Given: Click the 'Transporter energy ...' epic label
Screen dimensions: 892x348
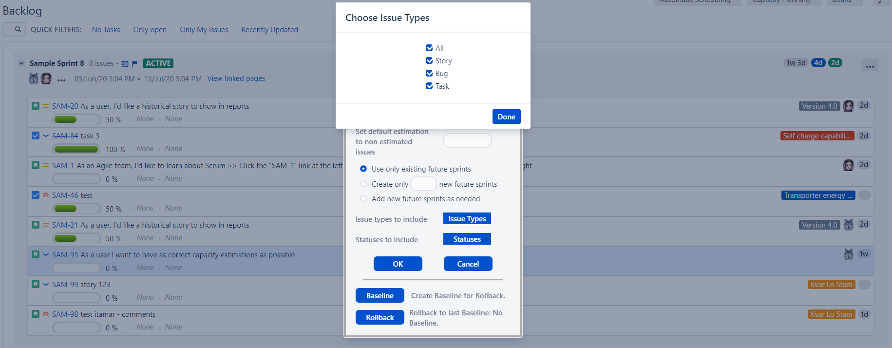Looking at the screenshot, I should 818,195.
